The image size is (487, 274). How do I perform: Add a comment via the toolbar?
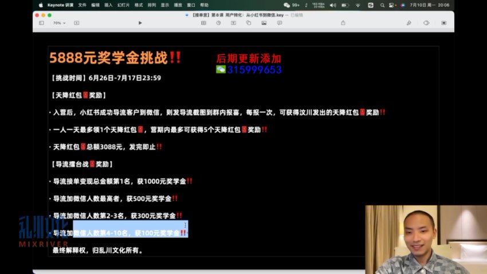point(280,23)
